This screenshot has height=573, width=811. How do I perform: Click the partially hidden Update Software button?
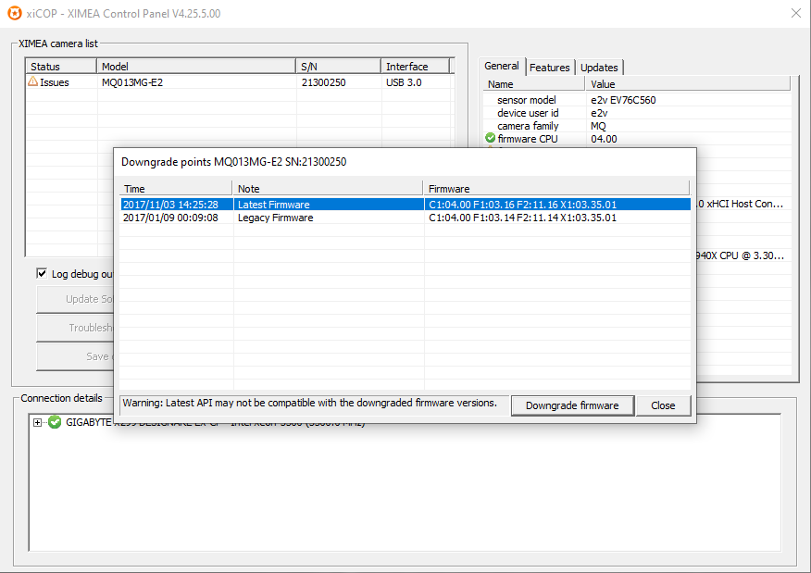pos(75,299)
